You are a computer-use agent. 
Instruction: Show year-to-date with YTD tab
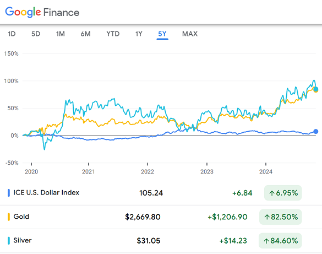pos(113,34)
